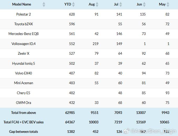
Task: Click Chery E5 May value 93
Action: tap(167, 93)
